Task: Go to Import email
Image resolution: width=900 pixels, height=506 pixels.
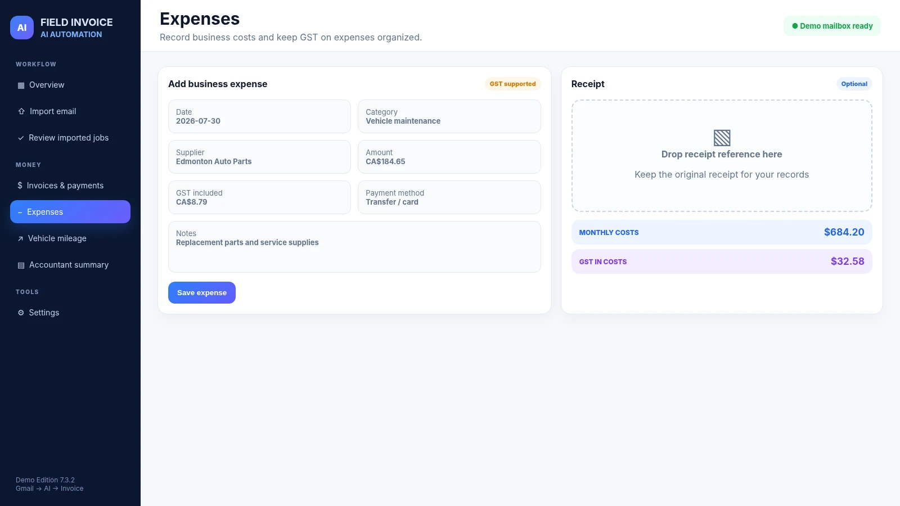Action: point(70,111)
